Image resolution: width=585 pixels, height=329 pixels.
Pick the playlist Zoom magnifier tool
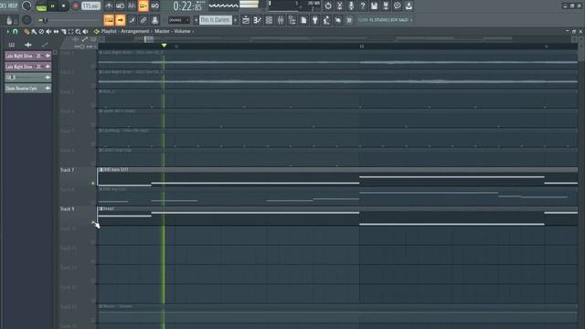click(x=78, y=32)
